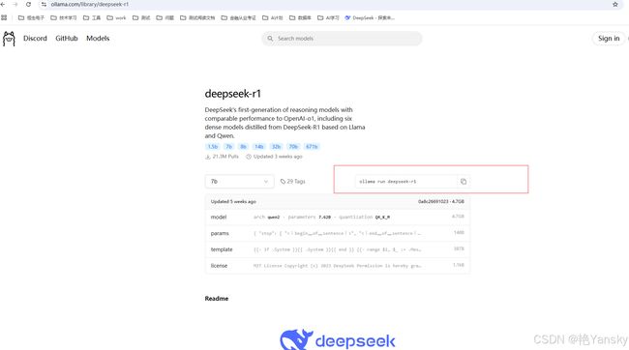Click the 'Updated 5 weeks ago' header text
Screen dimensions: 629x350
tap(233, 202)
